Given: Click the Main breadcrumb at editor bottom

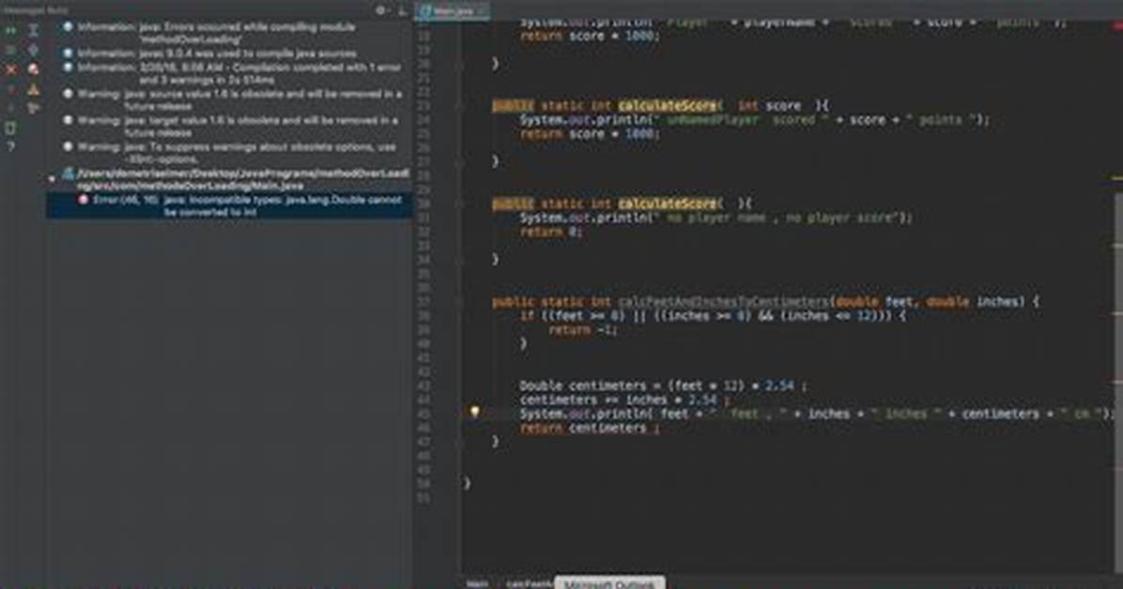Looking at the screenshot, I should pyautogui.click(x=477, y=583).
